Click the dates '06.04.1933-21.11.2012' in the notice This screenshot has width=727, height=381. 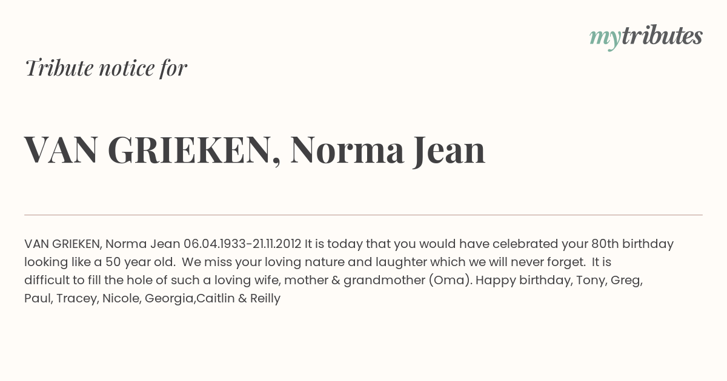242,244
